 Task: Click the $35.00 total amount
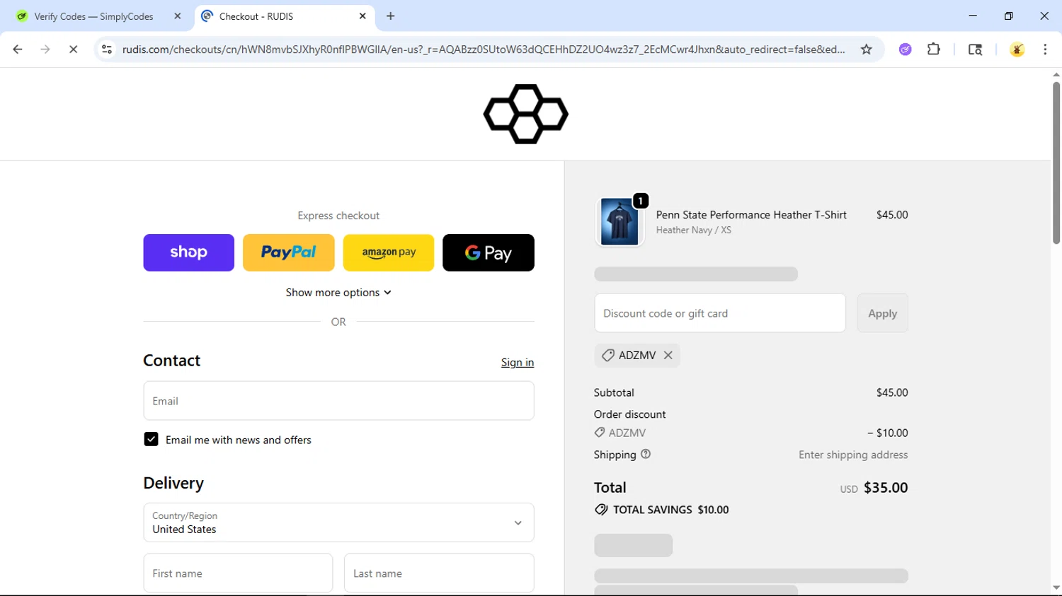[x=886, y=488]
